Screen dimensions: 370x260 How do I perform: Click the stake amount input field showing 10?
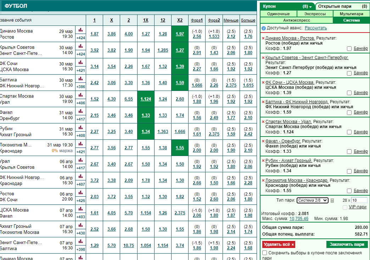tap(359, 200)
